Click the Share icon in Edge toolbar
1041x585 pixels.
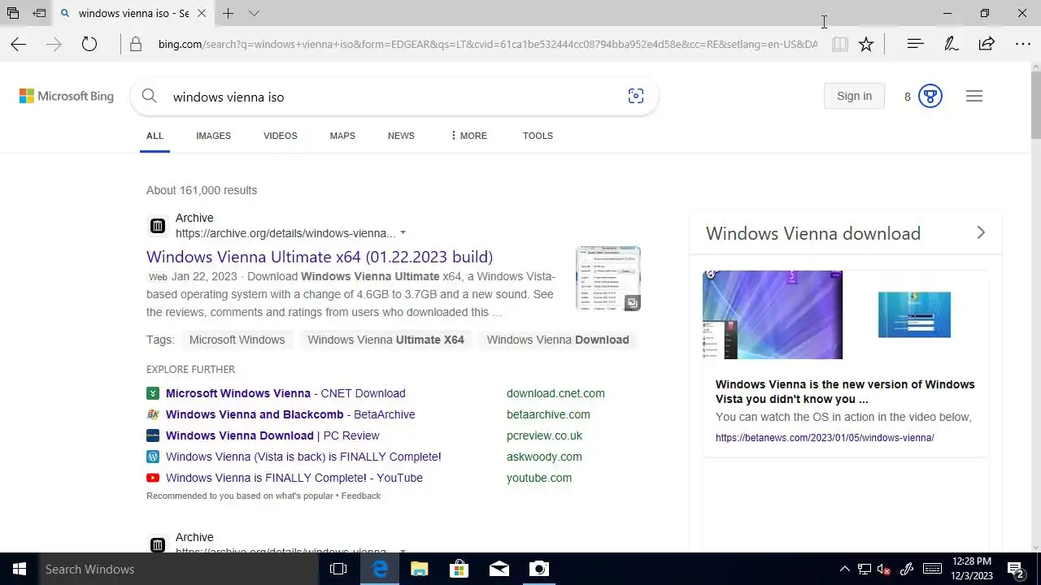click(987, 44)
